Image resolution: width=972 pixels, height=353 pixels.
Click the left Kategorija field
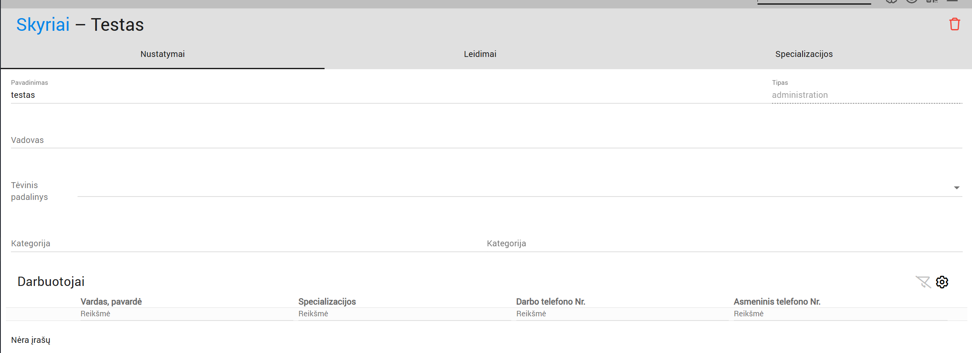[244, 243]
